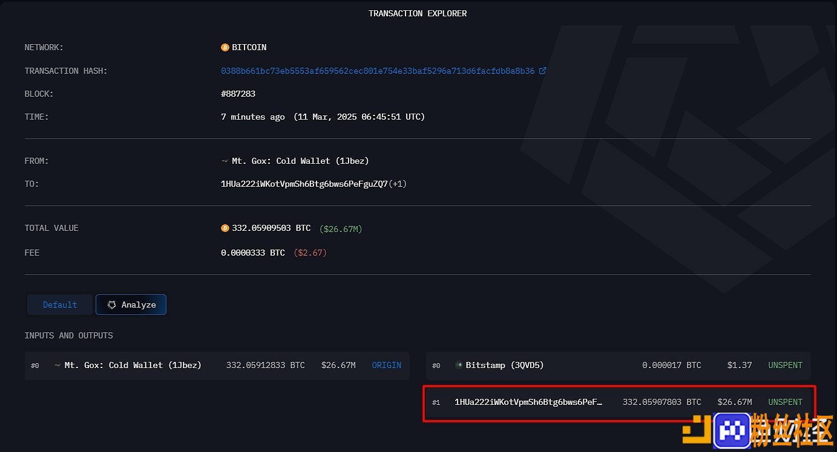Click the BITCOIN network name
Image resolution: width=837 pixels, height=452 pixels.
[x=249, y=47]
